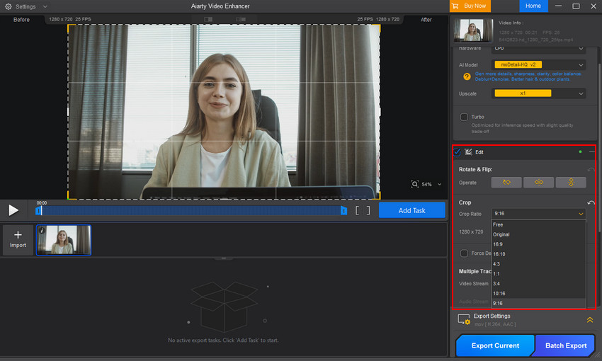The image size is (602, 361).
Task: Click the top-right crop corner handle
Action: tap(379, 26)
